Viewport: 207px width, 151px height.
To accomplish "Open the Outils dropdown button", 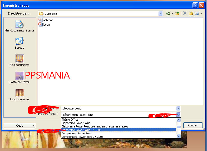I will tap(19, 126).
